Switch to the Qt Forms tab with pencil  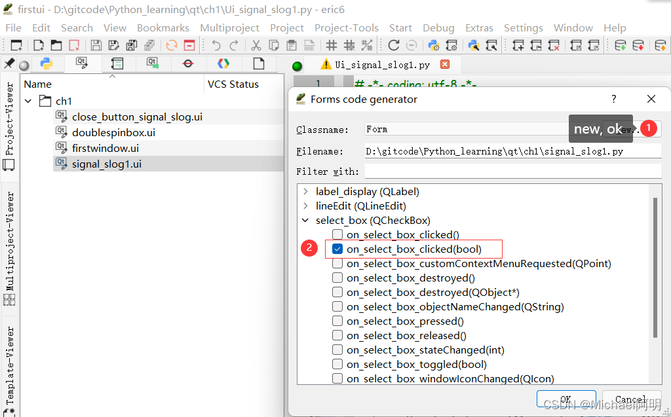(82, 63)
